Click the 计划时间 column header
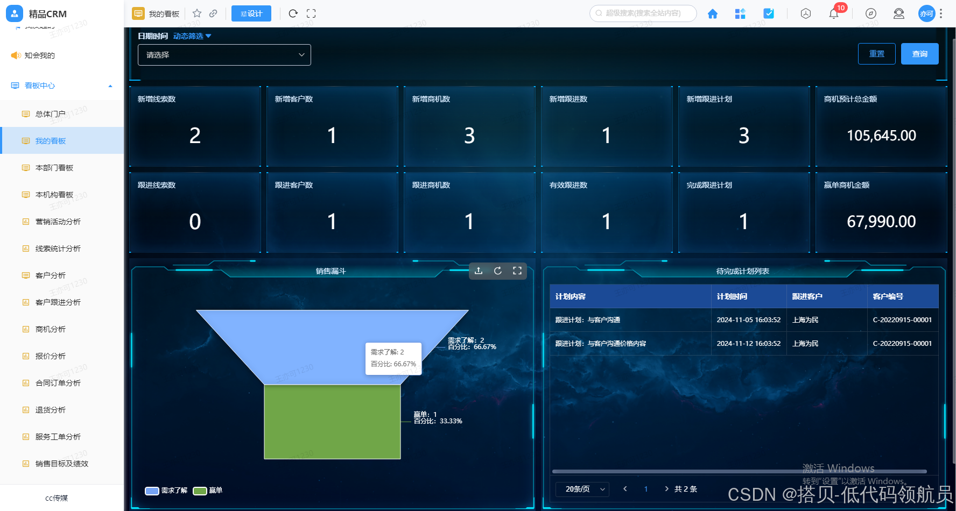The height and width of the screenshot is (511, 956). pyautogui.click(x=749, y=296)
